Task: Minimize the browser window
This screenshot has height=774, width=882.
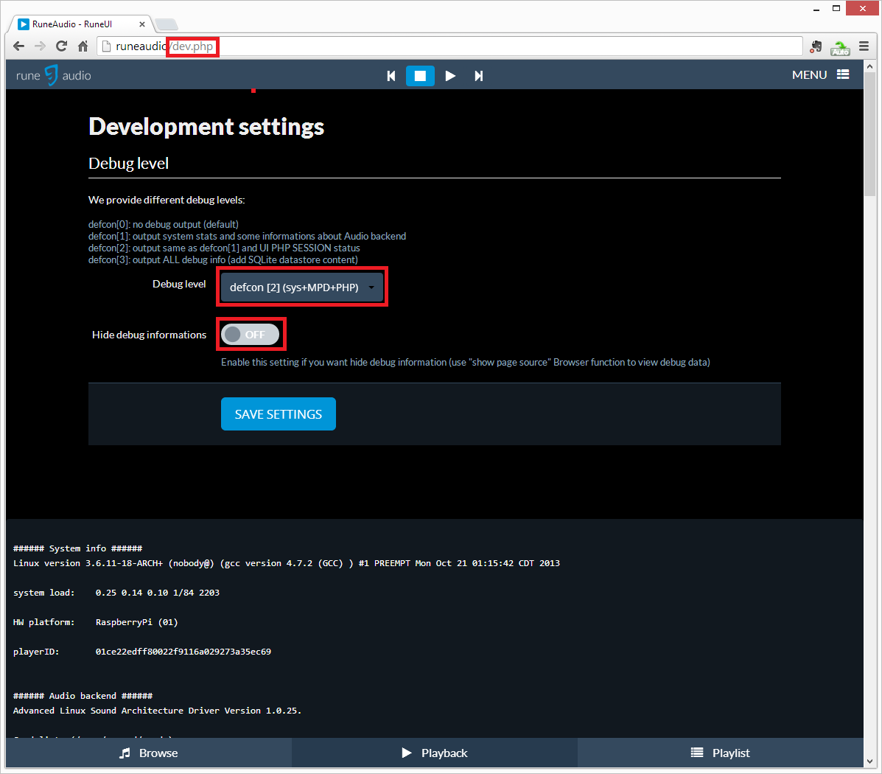Action: 816,9
